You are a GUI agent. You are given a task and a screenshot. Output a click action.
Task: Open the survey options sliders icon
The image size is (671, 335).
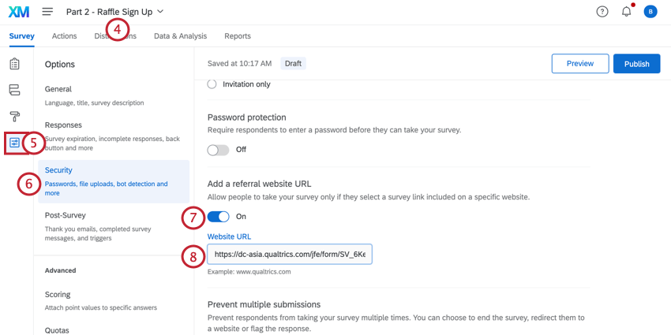(x=14, y=143)
